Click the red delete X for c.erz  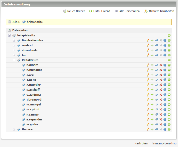pyautogui.click(x=160, y=75)
